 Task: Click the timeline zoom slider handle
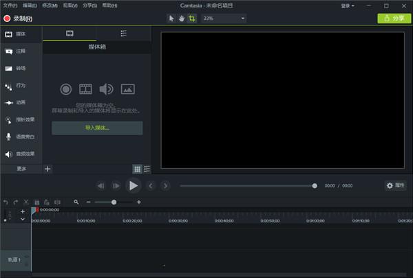pyautogui.click(x=114, y=202)
